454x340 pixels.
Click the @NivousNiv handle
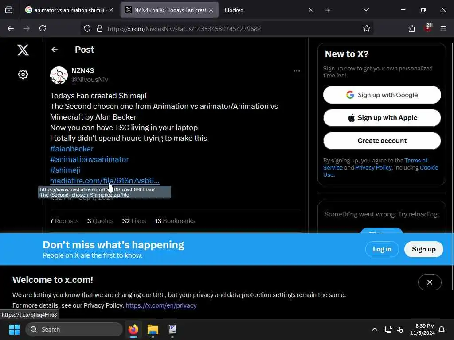click(x=90, y=80)
